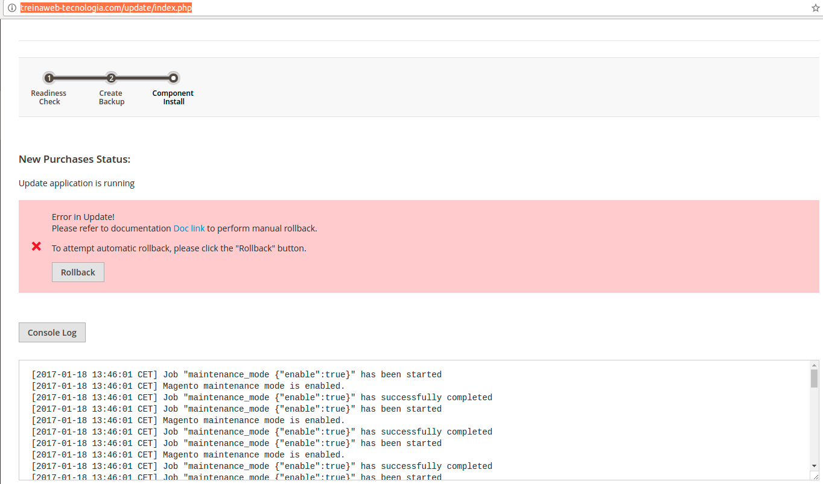The height and width of the screenshot is (484, 823).
Task: Click the Rollback button
Action: click(x=78, y=272)
